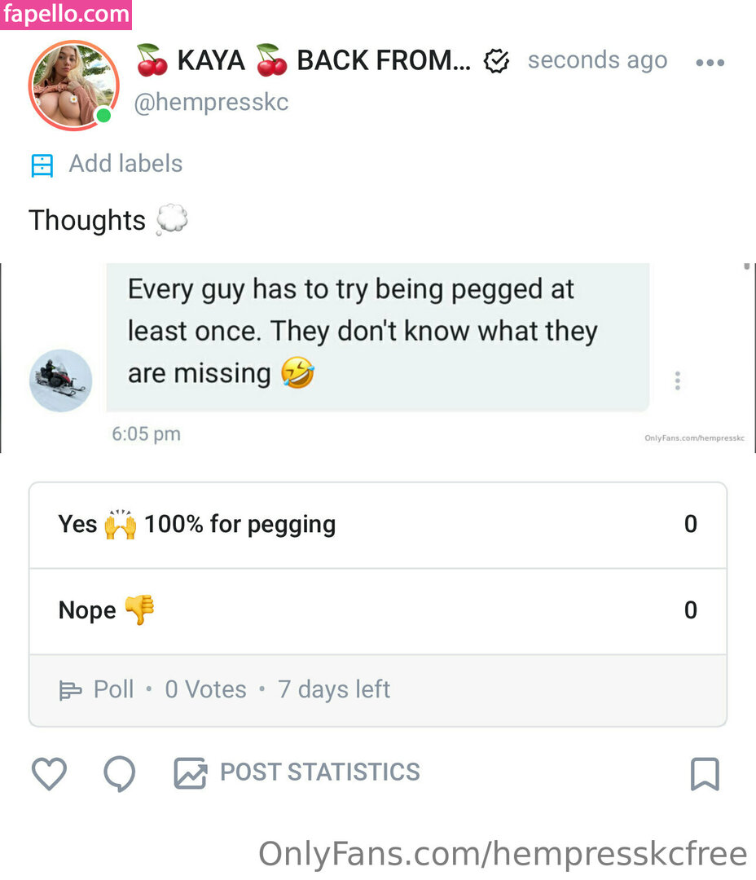Click the fapello.com logo watermark

66,14
